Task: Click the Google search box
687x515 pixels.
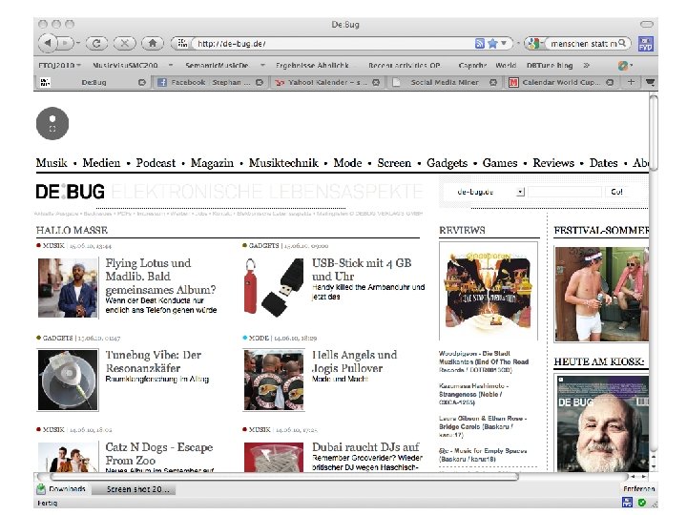Action: pos(583,43)
